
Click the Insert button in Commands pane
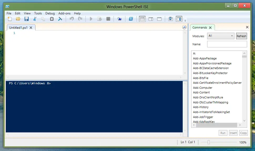coord(233,133)
